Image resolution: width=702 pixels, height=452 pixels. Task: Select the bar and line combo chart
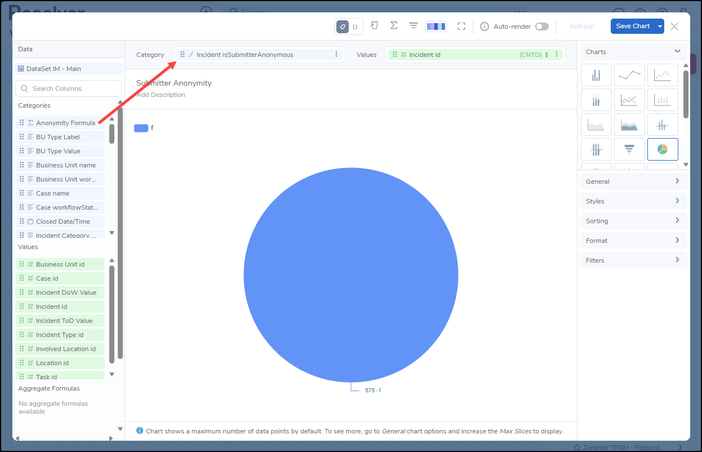click(x=663, y=125)
